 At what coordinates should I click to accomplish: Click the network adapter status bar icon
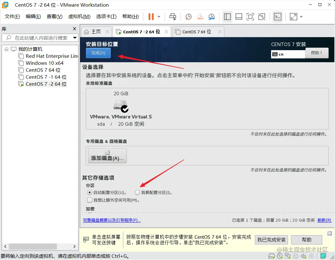coord(288,256)
